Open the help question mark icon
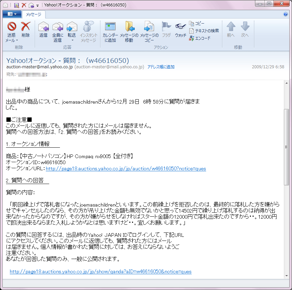 coord(285,14)
